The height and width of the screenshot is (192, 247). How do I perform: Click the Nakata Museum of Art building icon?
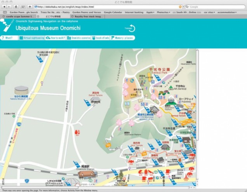click(21, 91)
